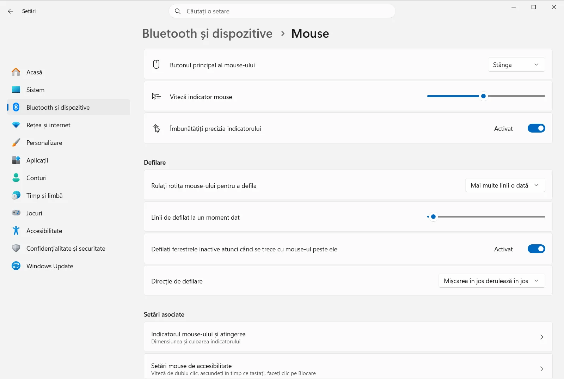Open Personalizare in the sidebar
Screen dimensions: 564x379
pyautogui.click(x=68, y=142)
